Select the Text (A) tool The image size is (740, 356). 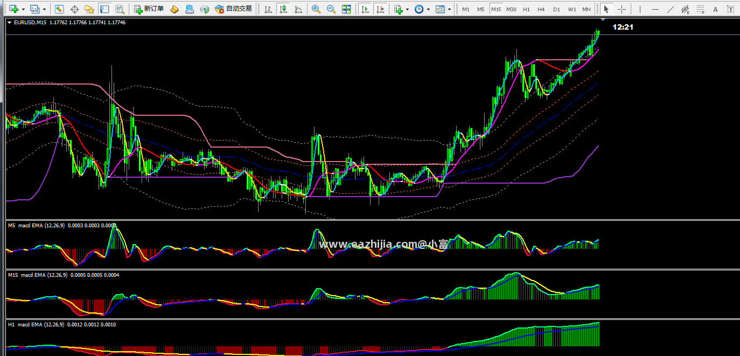[715, 9]
